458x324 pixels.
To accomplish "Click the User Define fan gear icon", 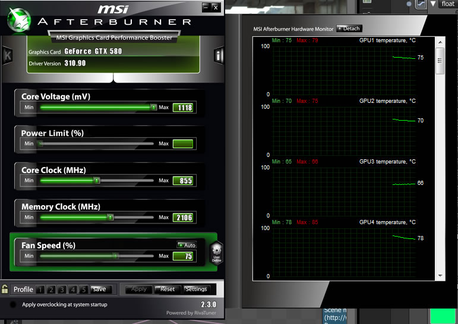I will coord(216,253).
